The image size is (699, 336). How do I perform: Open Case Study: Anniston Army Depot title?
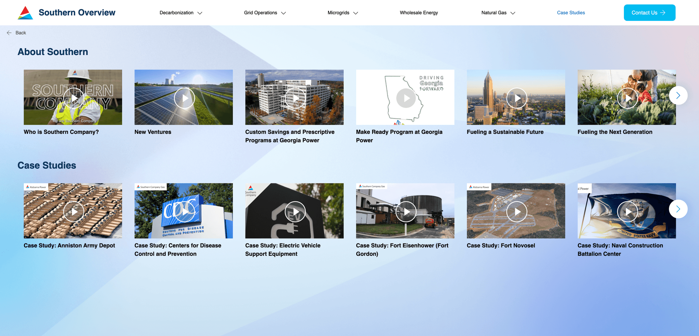pyautogui.click(x=69, y=246)
